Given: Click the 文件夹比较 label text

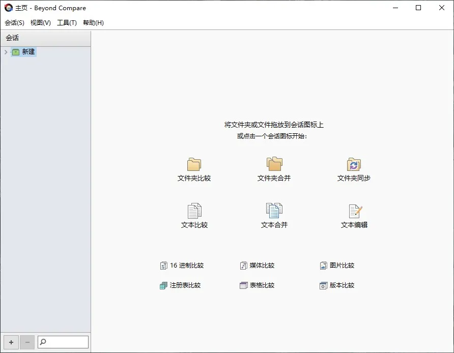Looking at the screenshot, I should tap(194, 178).
